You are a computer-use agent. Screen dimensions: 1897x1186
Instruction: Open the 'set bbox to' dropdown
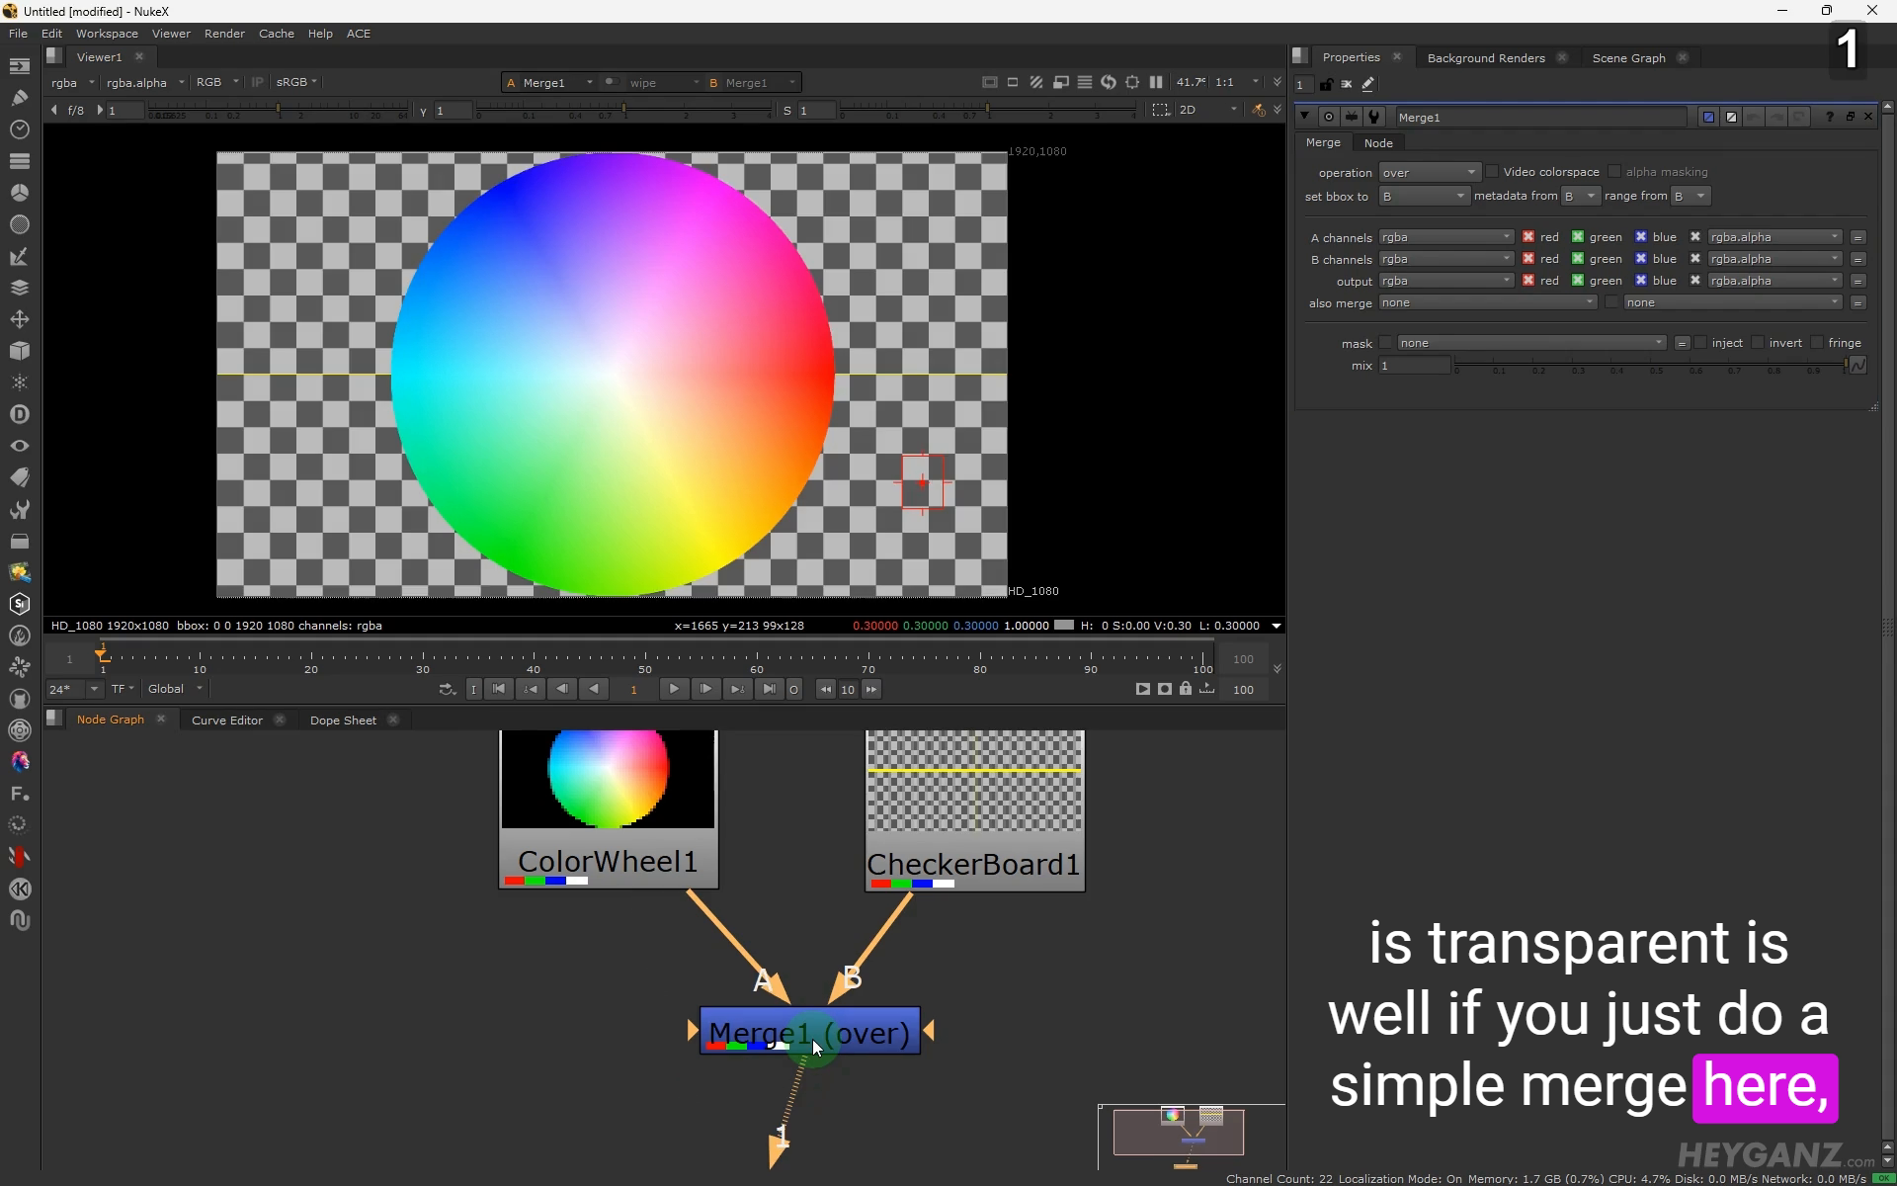coord(1423,196)
